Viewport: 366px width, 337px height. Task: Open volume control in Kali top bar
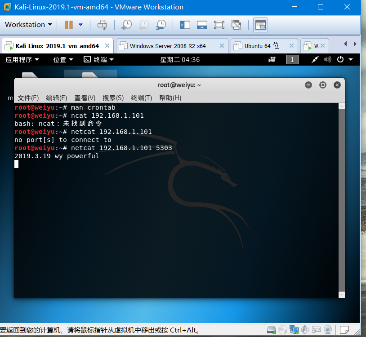(327, 60)
